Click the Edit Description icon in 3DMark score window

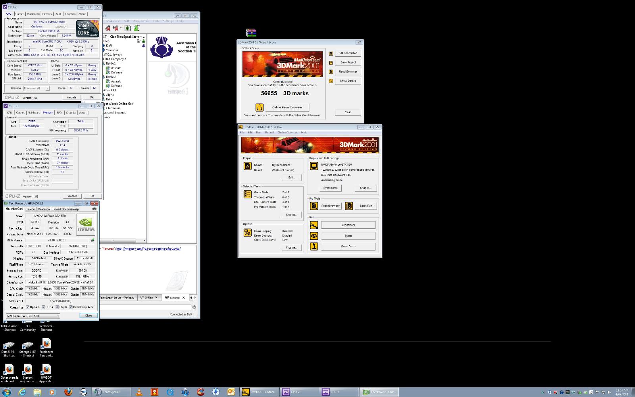[x=331, y=53]
